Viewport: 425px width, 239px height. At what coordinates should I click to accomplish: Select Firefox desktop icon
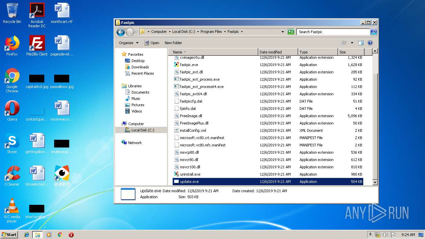[12, 45]
